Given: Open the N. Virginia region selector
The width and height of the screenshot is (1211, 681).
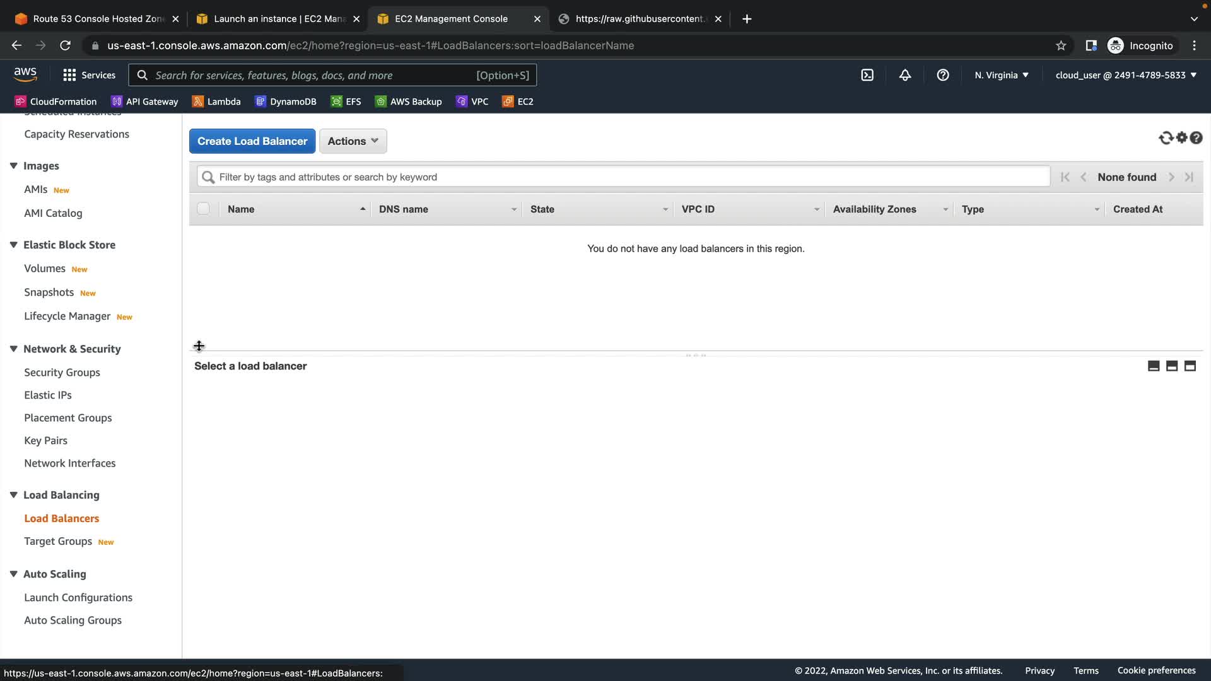Looking at the screenshot, I should 1001,75.
